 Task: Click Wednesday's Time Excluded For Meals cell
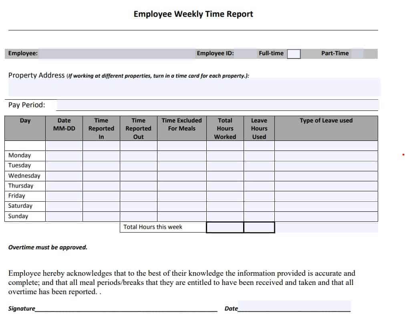point(182,176)
